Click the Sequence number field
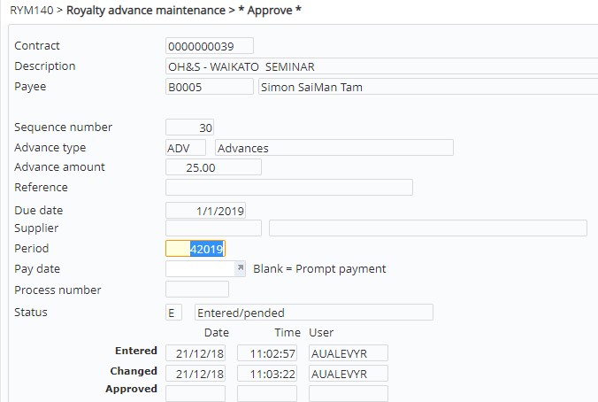The width and height of the screenshot is (598, 402). coord(189,128)
